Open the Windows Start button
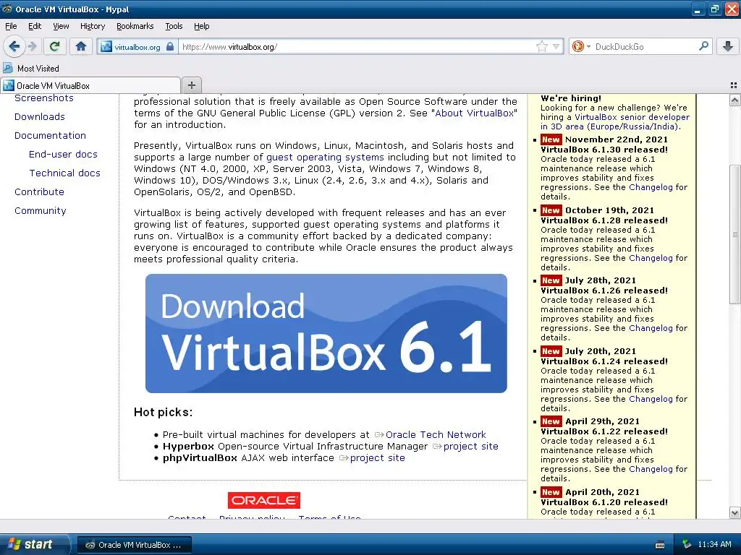Image resolution: width=741 pixels, height=555 pixels. click(34, 544)
